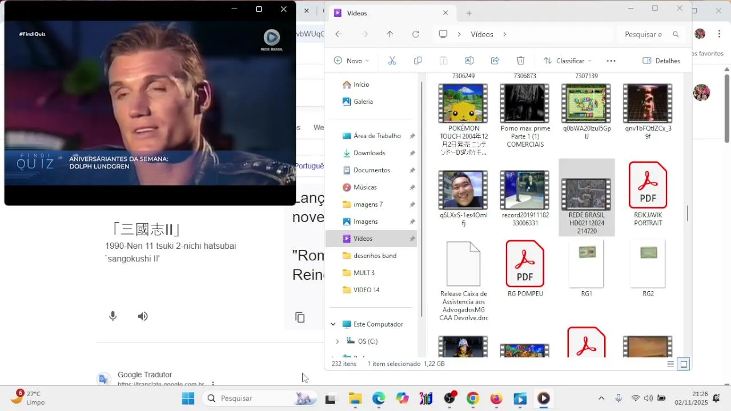Select the record20191118233006331 video
The image size is (731, 411).
[525, 198]
